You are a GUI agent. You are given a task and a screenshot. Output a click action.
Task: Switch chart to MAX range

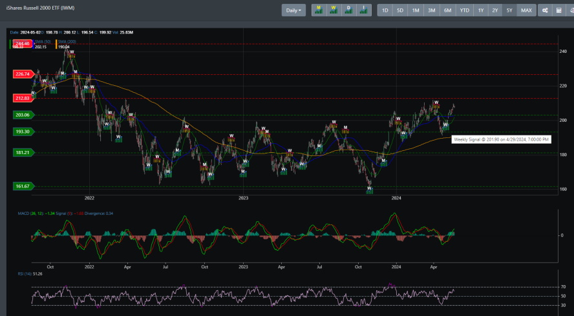[526, 10]
